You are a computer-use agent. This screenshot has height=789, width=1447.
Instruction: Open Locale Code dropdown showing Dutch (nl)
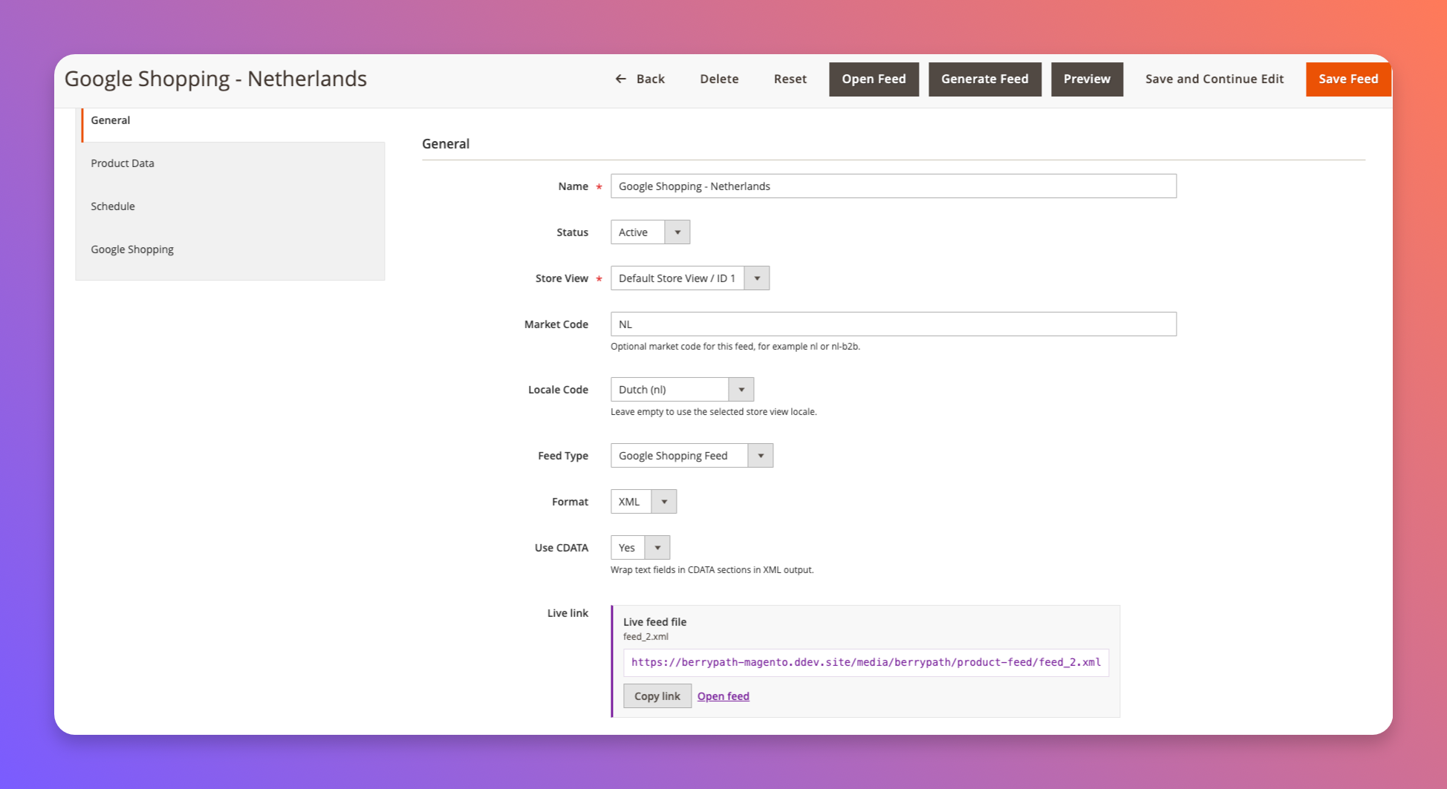tap(682, 390)
